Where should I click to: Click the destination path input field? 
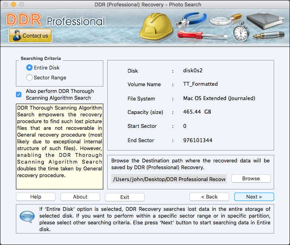point(169,179)
